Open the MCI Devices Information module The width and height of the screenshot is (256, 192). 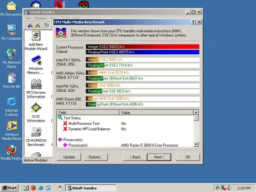click(x=36, y=84)
